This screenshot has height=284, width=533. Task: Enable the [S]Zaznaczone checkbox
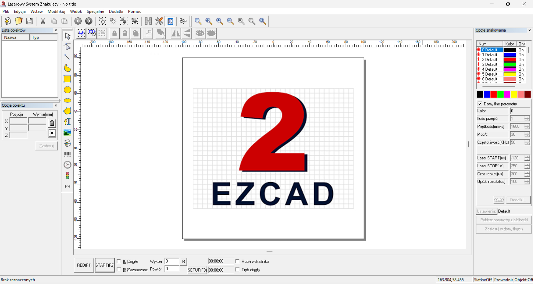pyautogui.click(x=119, y=270)
